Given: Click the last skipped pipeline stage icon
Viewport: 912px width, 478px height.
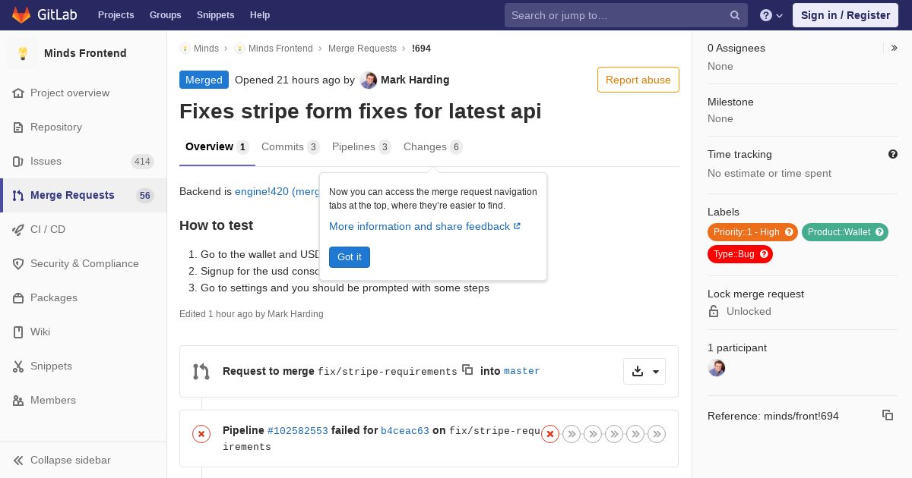Looking at the screenshot, I should pos(657,434).
